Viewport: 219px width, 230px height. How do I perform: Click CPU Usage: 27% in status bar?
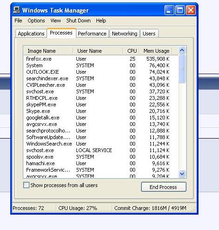tap(78, 208)
